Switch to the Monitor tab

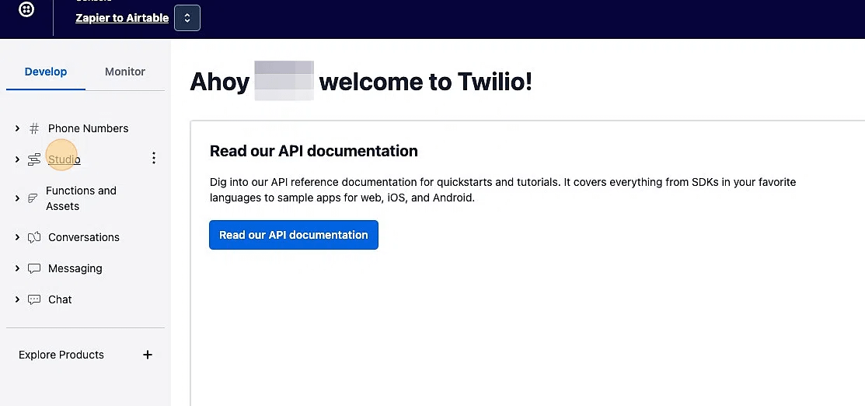tap(125, 72)
